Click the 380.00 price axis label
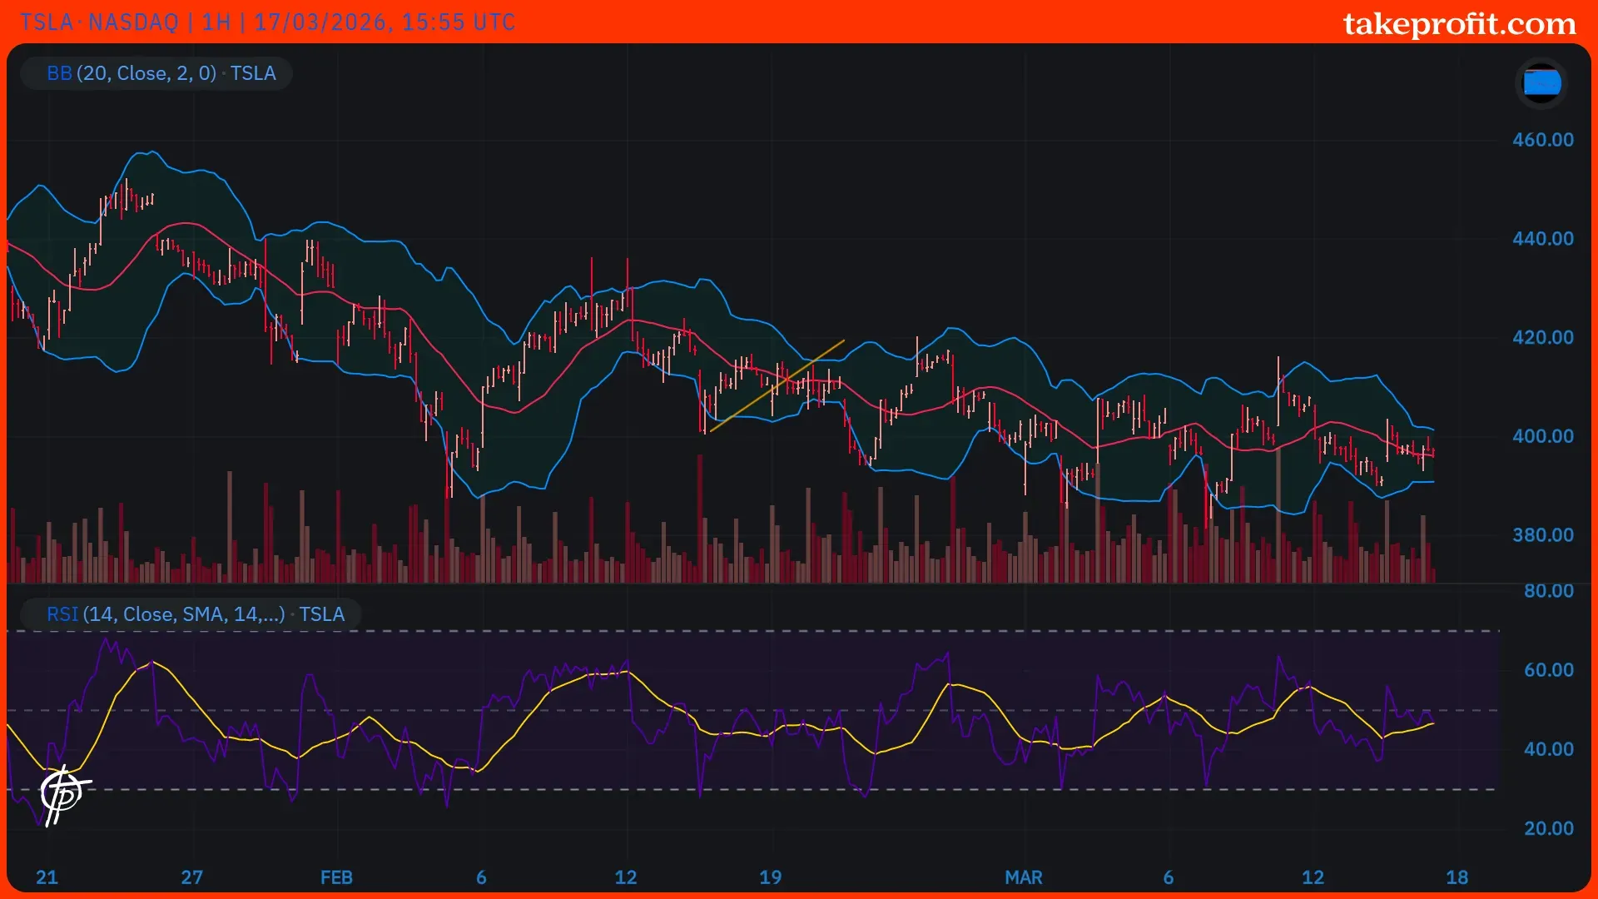The image size is (1598, 899). pyautogui.click(x=1542, y=535)
